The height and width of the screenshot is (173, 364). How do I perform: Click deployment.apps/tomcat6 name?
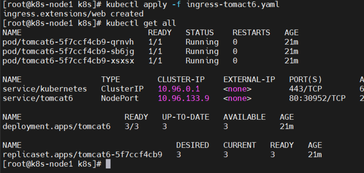click(x=57, y=127)
